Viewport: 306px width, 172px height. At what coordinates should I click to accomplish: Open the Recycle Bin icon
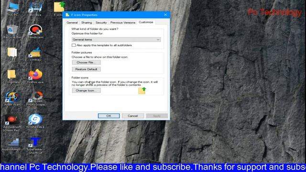pos(12,32)
